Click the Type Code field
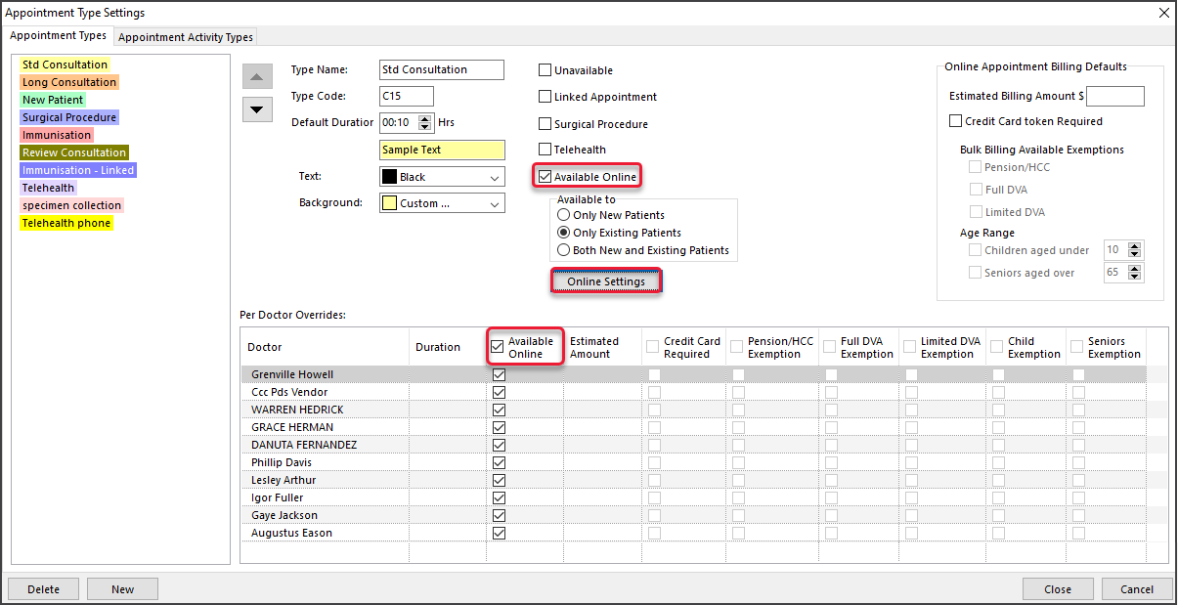The image size is (1178, 605). click(406, 96)
